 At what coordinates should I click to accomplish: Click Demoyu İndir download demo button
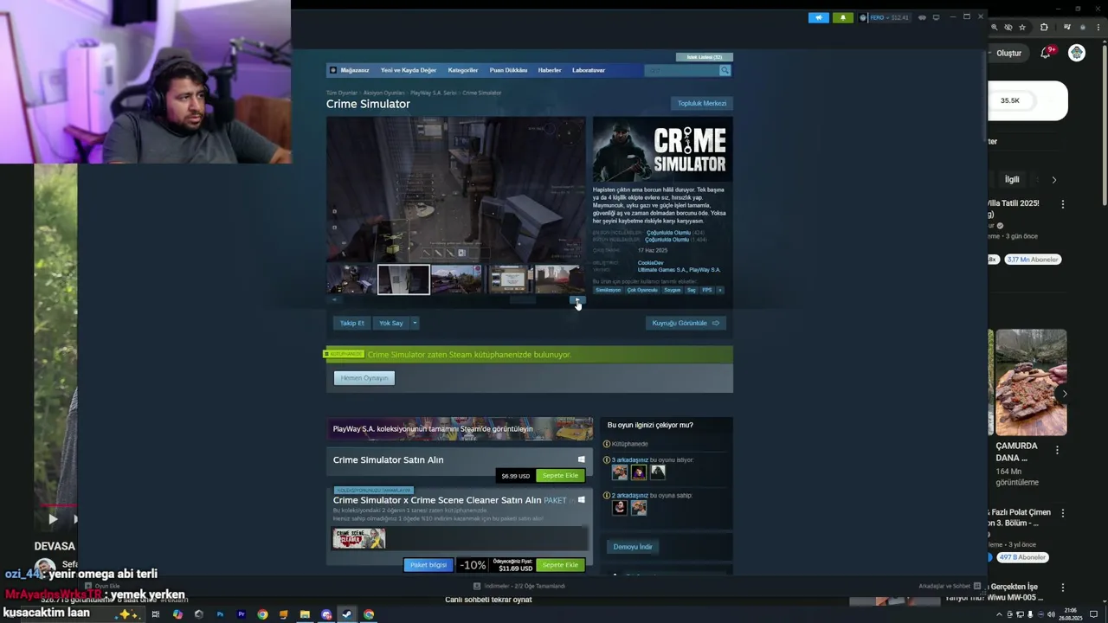[633, 547]
